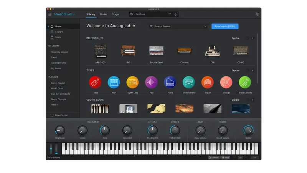This screenshot has height=173, width=307.
Task: Go to next preset with down arrow
Action: [x=176, y=14]
